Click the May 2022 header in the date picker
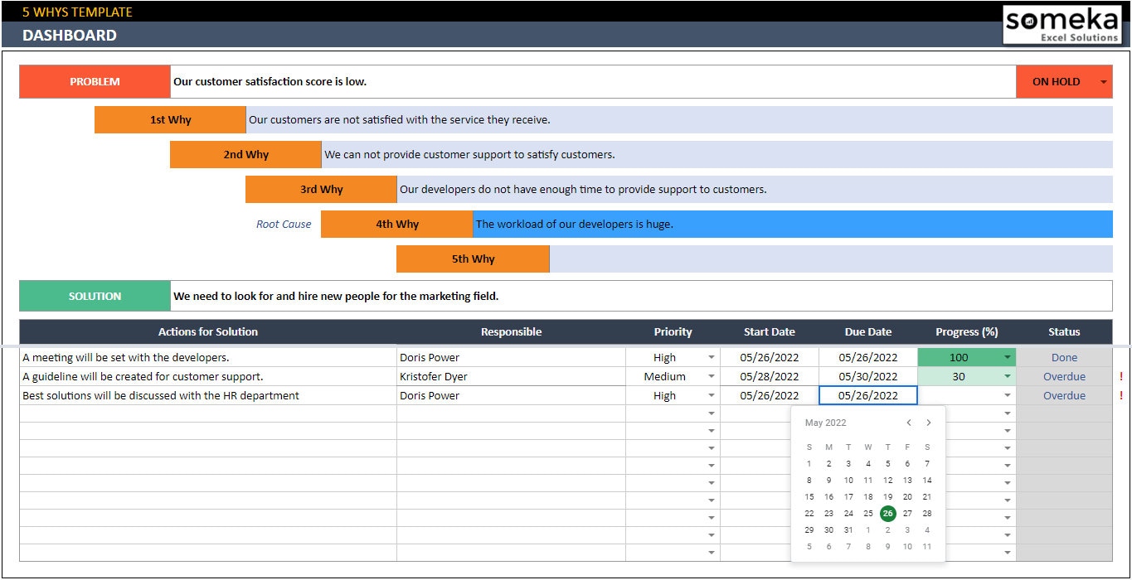1132x580 pixels. click(824, 423)
